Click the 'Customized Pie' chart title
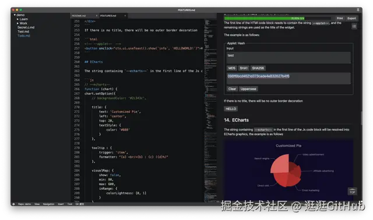Image resolution: width=373 pixels, height=220 pixels. click(288, 146)
